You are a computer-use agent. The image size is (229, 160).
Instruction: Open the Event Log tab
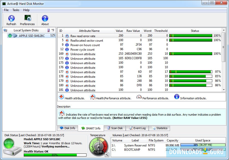point(137,128)
